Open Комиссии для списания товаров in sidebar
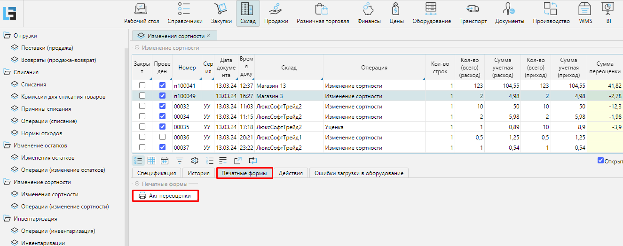Image resolution: width=623 pixels, height=246 pixels. click(63, 97)
